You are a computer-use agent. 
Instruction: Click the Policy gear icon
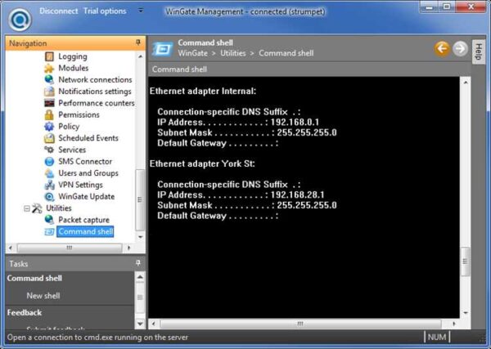(x=49, y=127)
